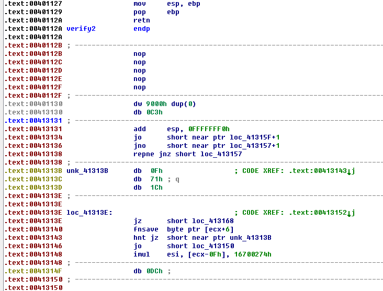Click the operand loc_41315F+1

pos(254,137)
